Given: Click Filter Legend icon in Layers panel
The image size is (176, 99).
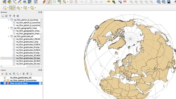Looking at the screenshot, I should pyautogui.click(x=14, y=74).
